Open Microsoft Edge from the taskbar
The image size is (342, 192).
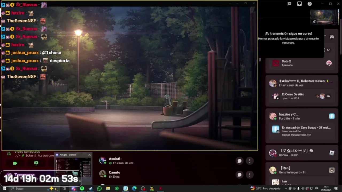pos(134,189)
